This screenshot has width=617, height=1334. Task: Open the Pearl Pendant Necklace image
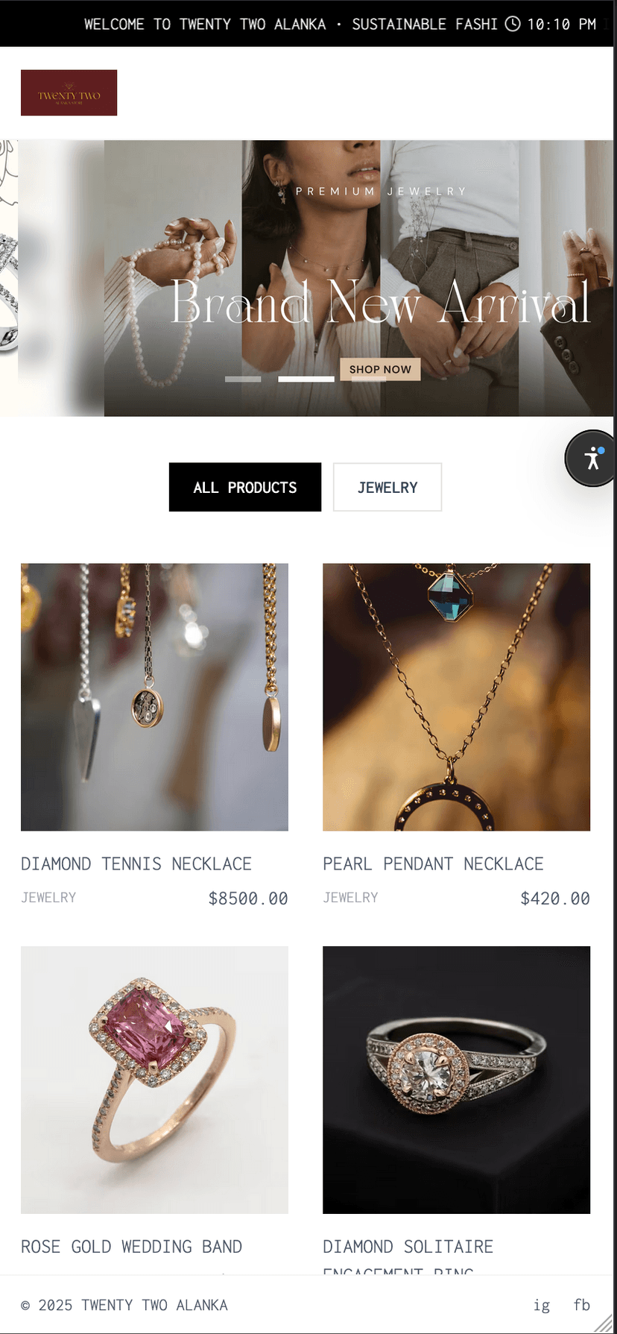tap(456, 696)
